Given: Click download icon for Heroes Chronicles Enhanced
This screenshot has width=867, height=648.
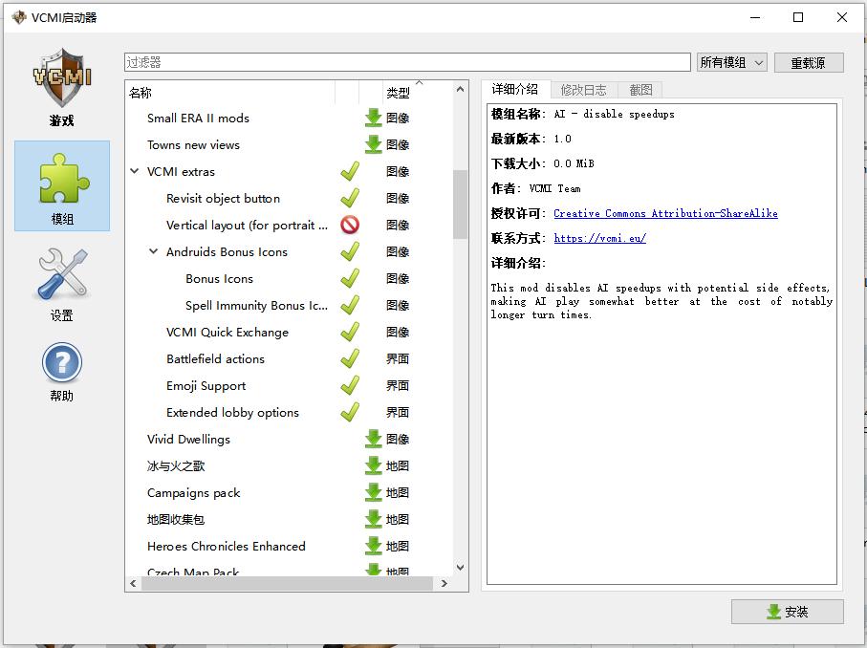Looking at the screenshot, I should pyautogui.click(x=373, y=546).
